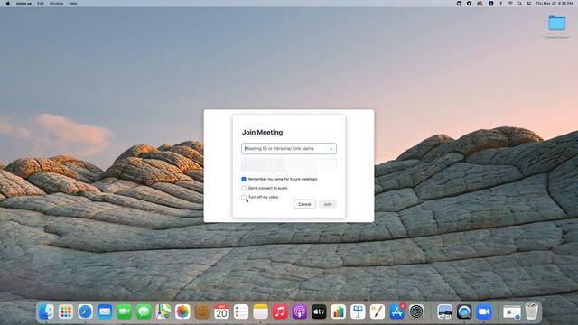Open FaceTime from the dock

tap(125, 311)
